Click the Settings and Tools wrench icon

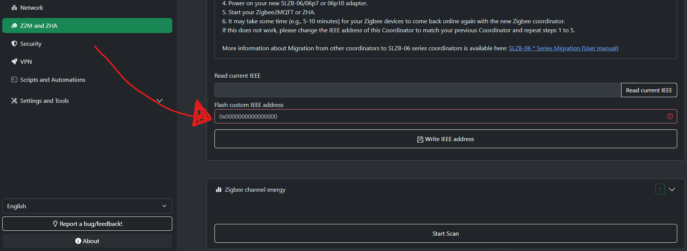tap(14, 101)
